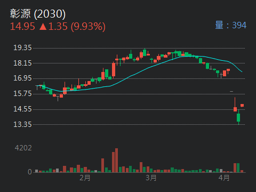The width and height of the screenshot is (256, 192).
Task: Select the current price 14.95
Action: 22,27
